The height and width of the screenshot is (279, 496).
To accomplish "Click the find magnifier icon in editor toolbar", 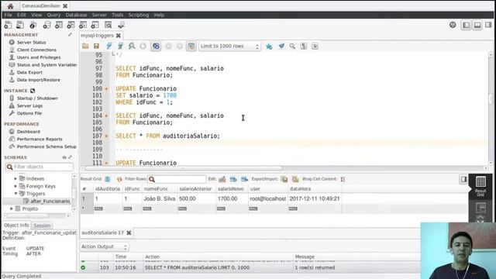I will pyautogui.click(x=292, y=46).
